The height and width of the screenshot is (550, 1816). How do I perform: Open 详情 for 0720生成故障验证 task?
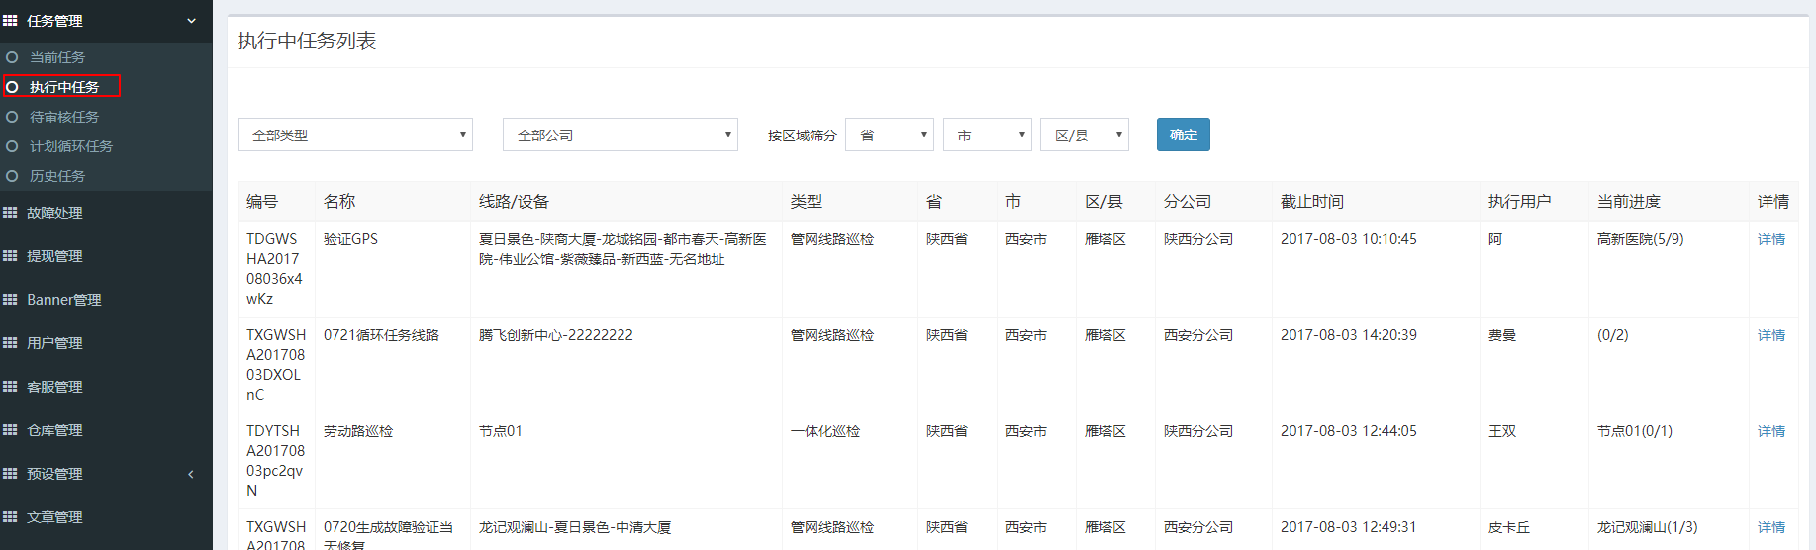[1771, 527]
